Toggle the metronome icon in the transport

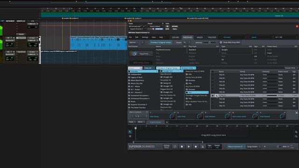(x=202, y=147)
